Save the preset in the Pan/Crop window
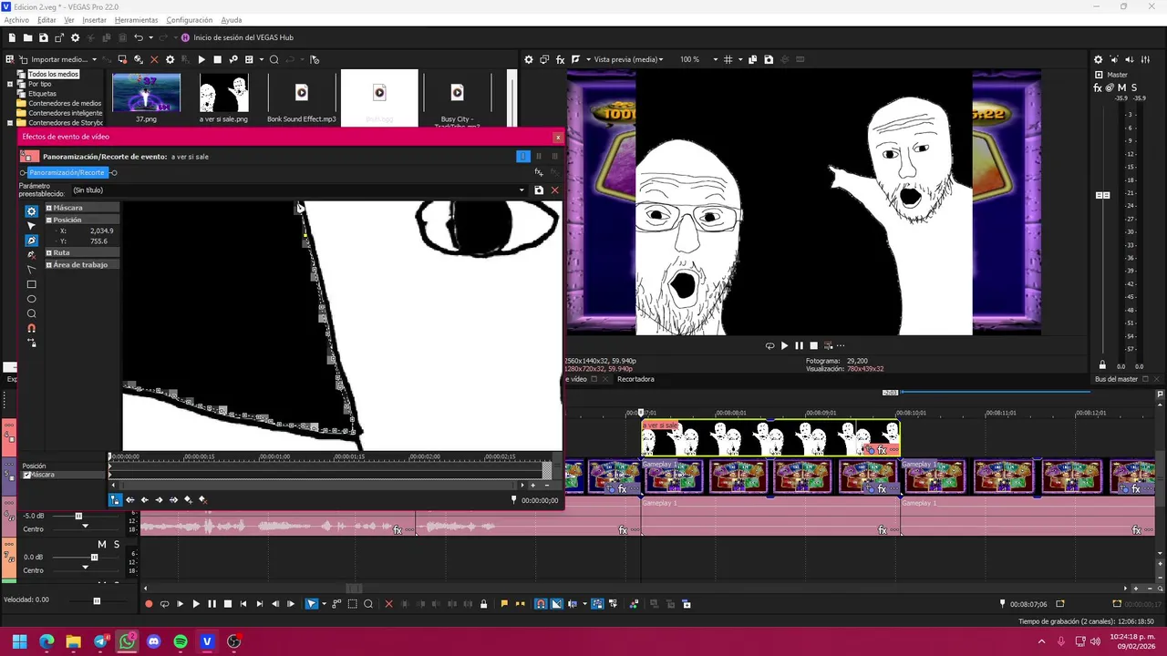1167x656 pixels. point(539,190)
